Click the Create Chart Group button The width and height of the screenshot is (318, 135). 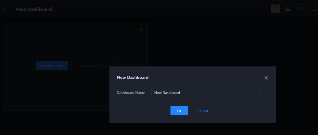point(93,66)
